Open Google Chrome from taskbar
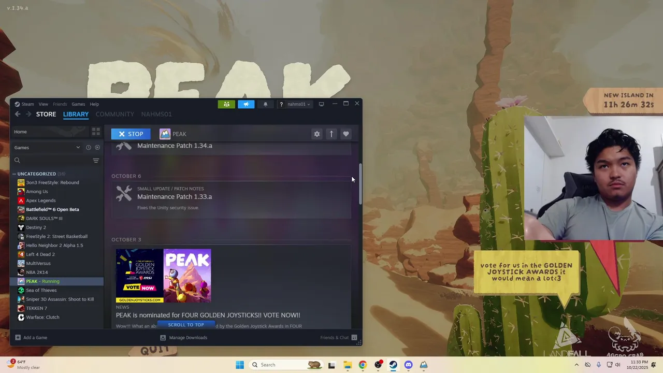The width and height of the screenshot is (663, 373). [x=363, y=365]
